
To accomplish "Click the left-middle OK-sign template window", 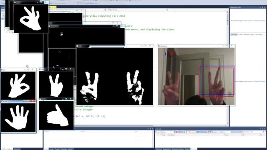I will (x=18, y=85).
